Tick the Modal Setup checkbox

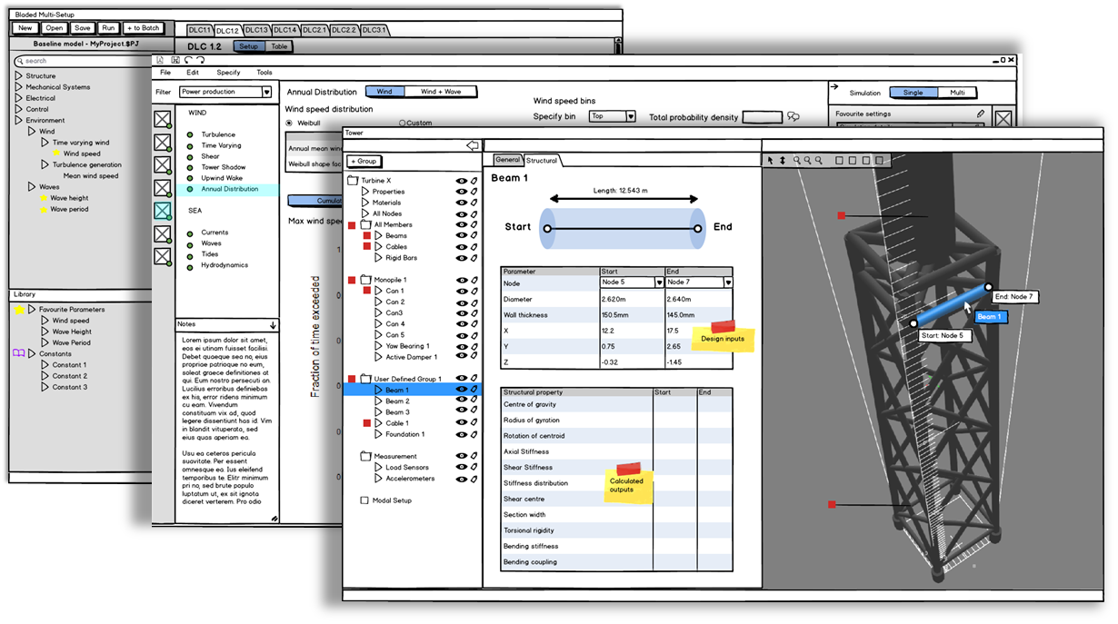point(364,500)
